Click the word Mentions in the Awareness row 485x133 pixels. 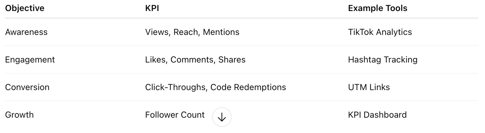pyautogui.click(x=221, y=32)
